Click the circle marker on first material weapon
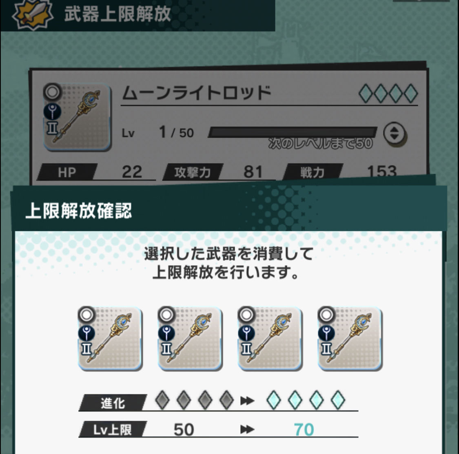This screenshot has height=454, width=459. (86, 315)
